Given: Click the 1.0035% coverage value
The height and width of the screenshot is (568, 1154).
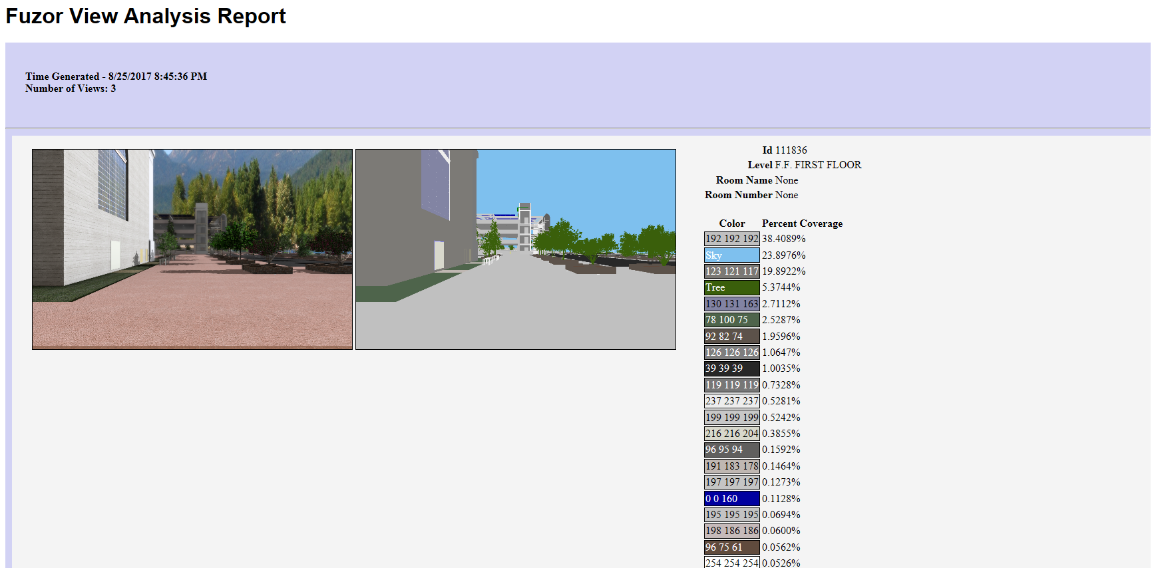Looking at the screenshot, I should point(781,368).
